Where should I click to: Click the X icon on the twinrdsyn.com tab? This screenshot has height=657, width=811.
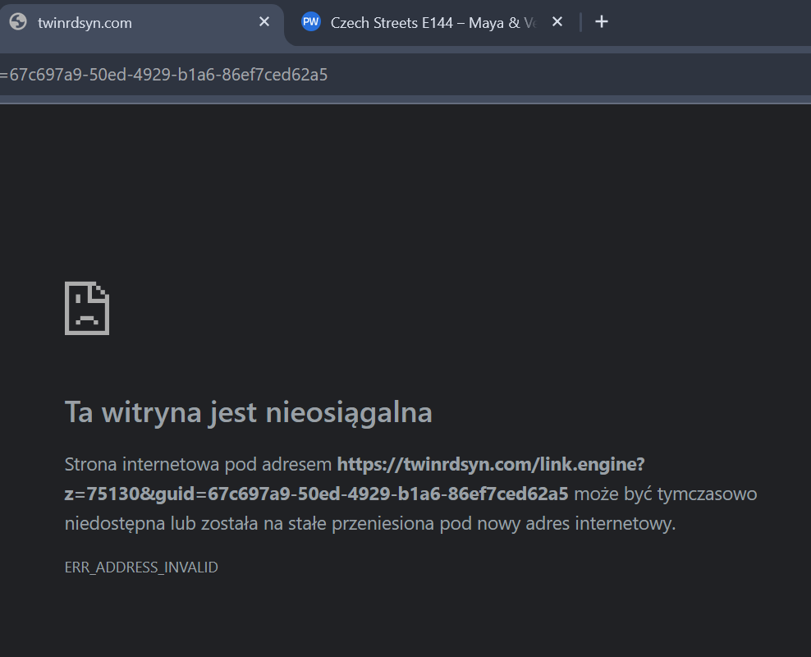coord(263,21)
